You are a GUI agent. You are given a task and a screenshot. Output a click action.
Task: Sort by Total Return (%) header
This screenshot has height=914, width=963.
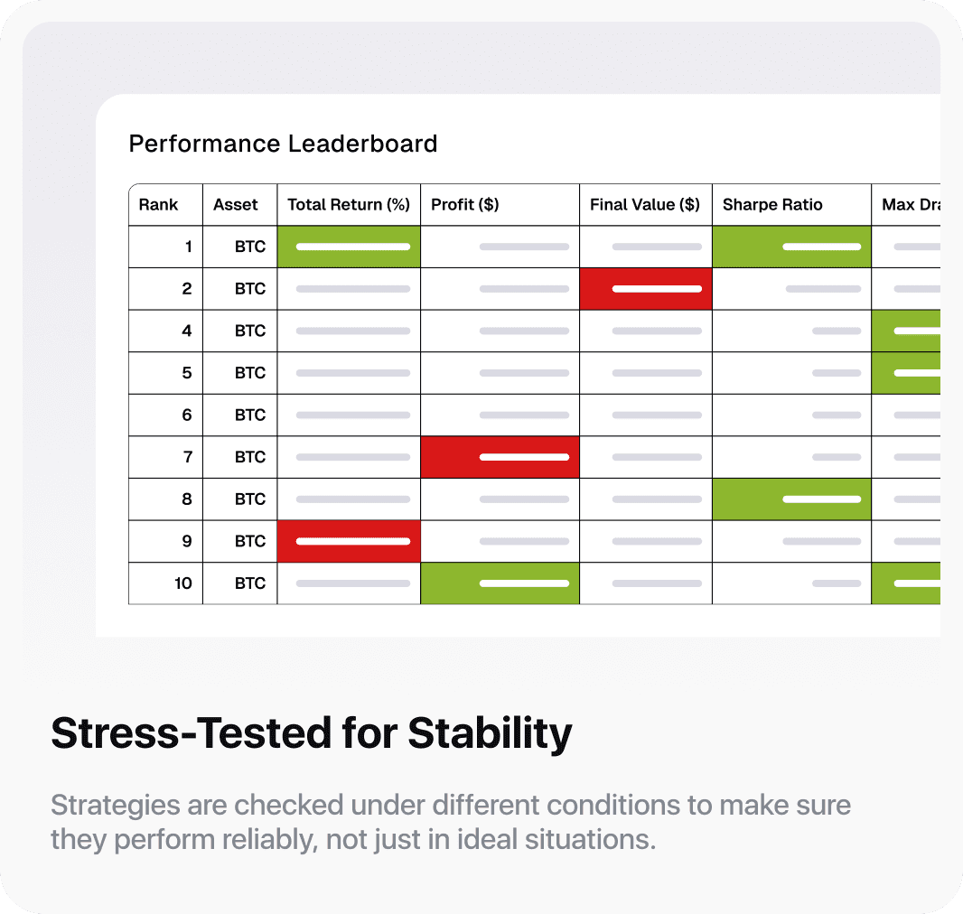point(349,205)
